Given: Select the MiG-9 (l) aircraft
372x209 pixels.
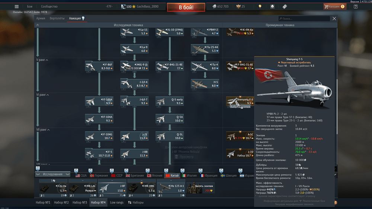Looking at the screenshot, I should click(x=134, y=67).
